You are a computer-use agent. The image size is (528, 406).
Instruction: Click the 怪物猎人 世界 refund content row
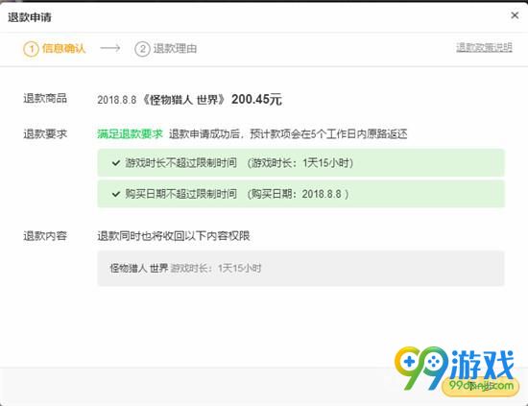[x=300, y=269]
